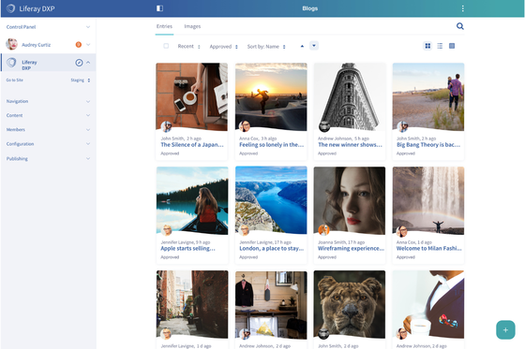Screen dimensions: 525x349
Task: Open 'Apple starts selling...' blog entry
Action: coord(187,248)
